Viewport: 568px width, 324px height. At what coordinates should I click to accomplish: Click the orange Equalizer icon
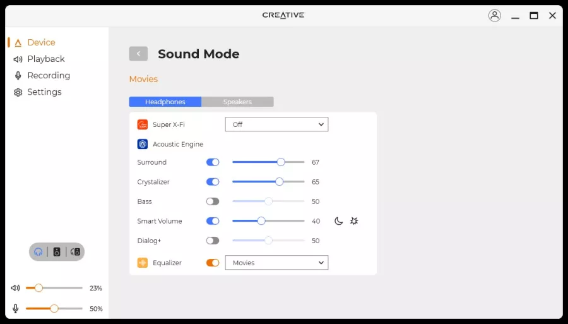point(143,263)
